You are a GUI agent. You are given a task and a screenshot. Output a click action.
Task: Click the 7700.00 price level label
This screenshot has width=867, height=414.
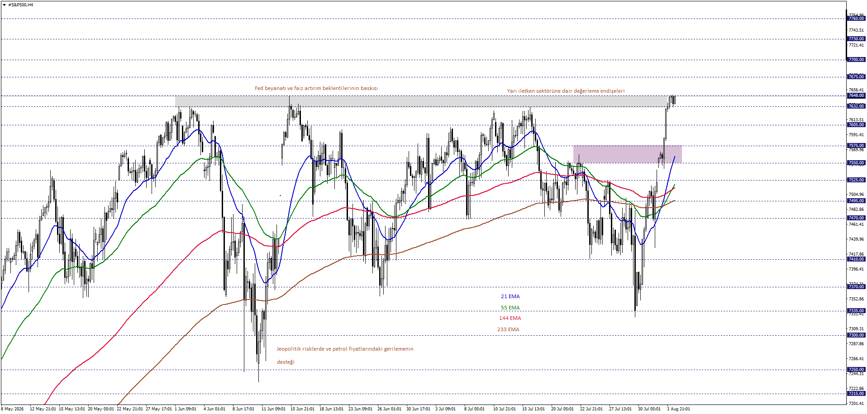[x=856, y=60]
